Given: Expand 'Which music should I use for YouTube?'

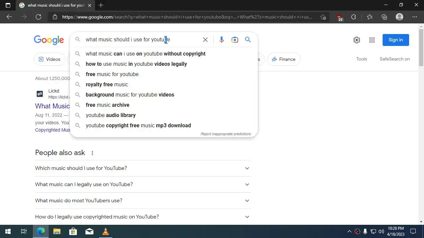Looking at the screenshot, I should point(143,168).
